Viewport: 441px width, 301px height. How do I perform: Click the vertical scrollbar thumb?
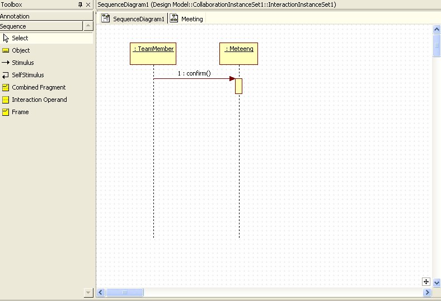[437, 45]
